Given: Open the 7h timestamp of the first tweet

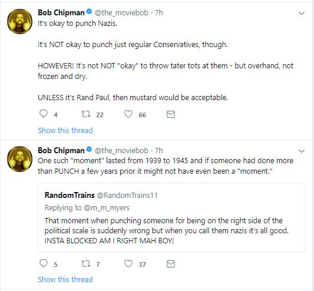Looking at the screenshot, I should point(159,12).
